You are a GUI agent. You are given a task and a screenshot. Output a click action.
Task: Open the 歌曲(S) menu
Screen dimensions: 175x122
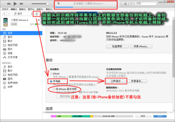pos(22,9)
